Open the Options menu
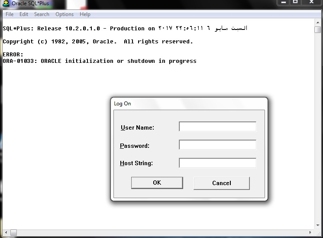 pyautogui.click(x=65, y=14)
